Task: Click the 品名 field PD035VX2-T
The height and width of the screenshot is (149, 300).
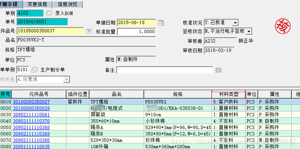Action: 86,40
